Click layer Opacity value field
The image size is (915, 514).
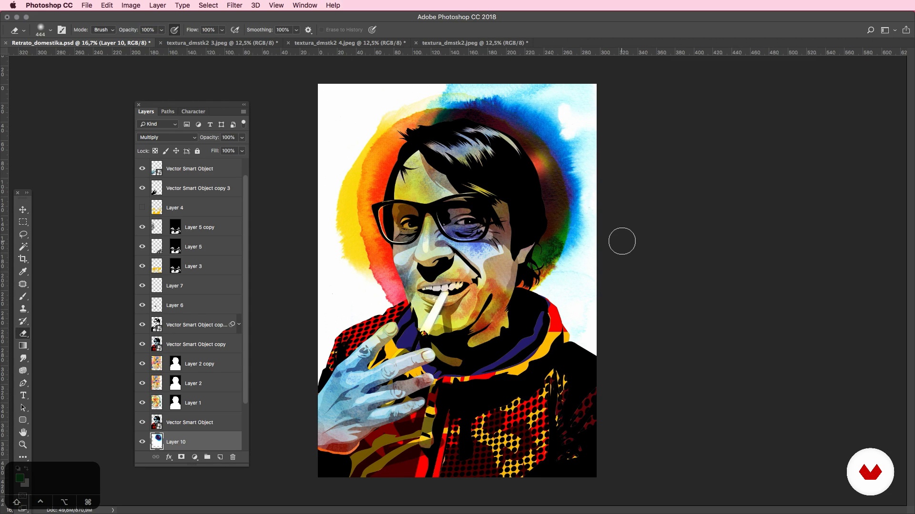click(229, 137)
